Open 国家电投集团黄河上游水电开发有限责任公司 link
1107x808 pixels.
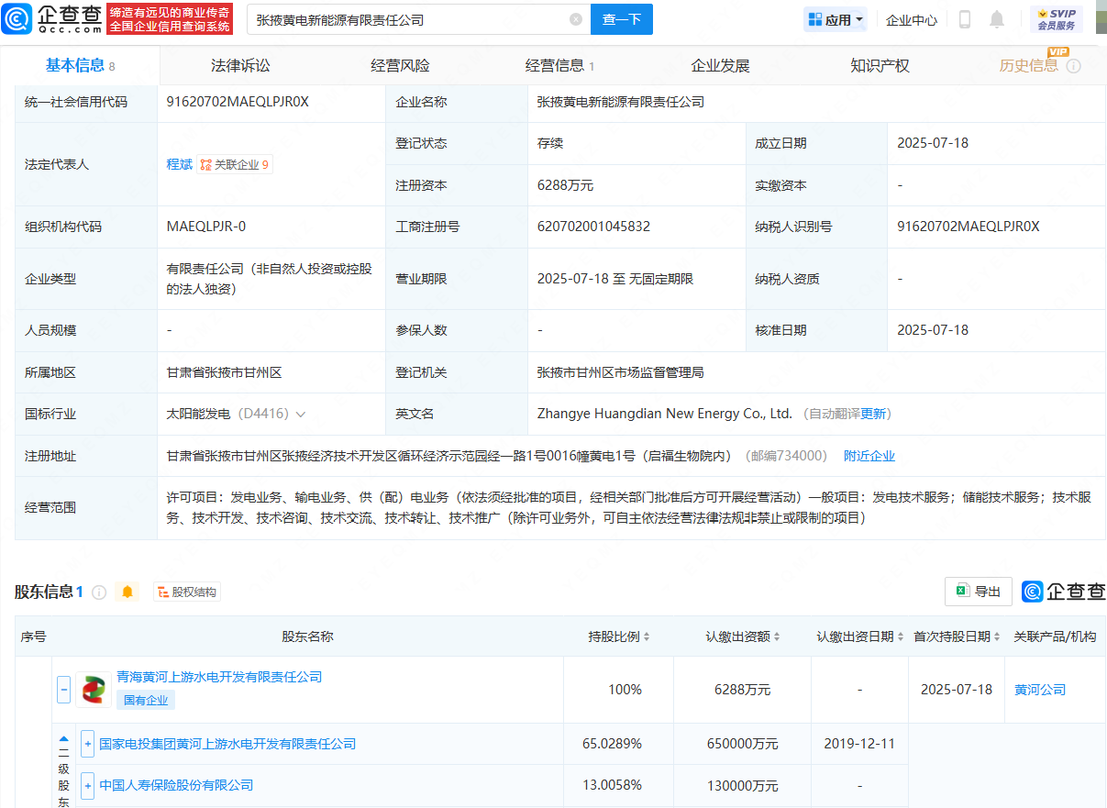pos(227,744)
